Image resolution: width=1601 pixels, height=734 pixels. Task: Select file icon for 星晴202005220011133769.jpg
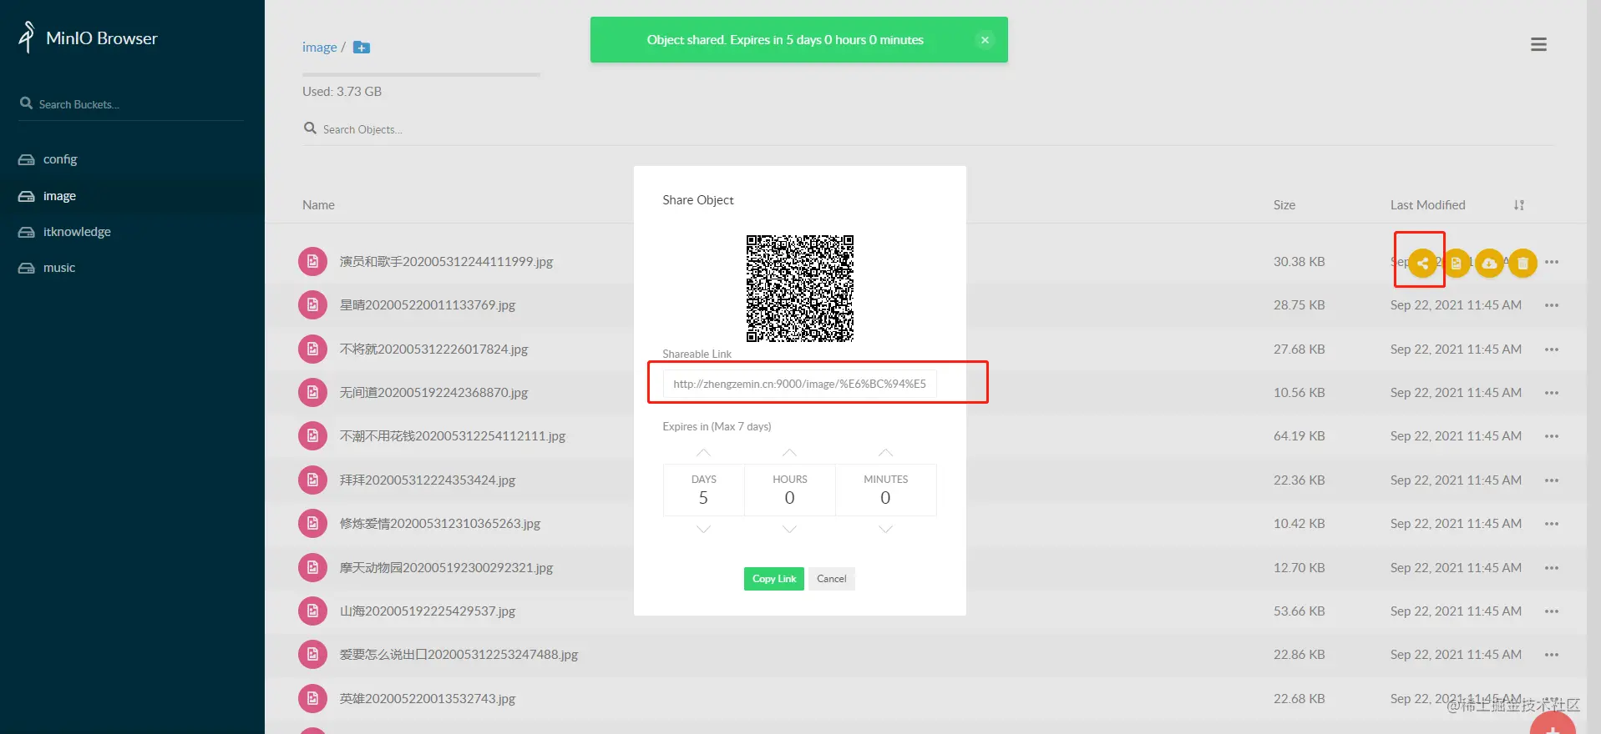click(312, 305)
